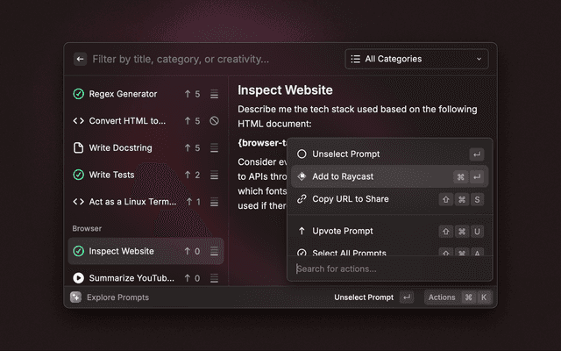561x351 pixels.
Task: Click the Explore Prompts sparkle icon
Action: 76,297
